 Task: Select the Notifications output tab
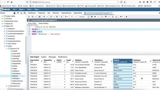(63, 57)
